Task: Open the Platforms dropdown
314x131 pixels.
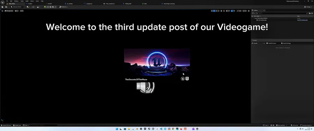Action: point(63,7)
